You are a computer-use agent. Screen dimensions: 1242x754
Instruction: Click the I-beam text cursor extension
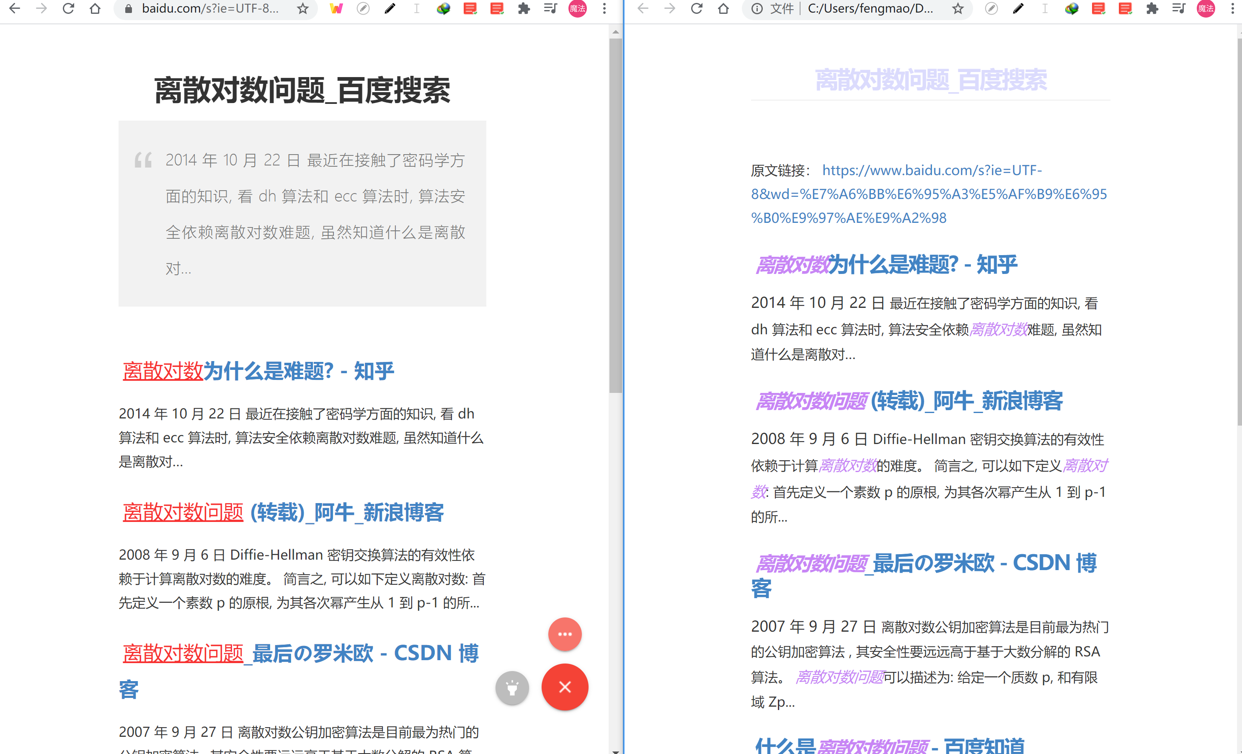click(x=416, y=8)
